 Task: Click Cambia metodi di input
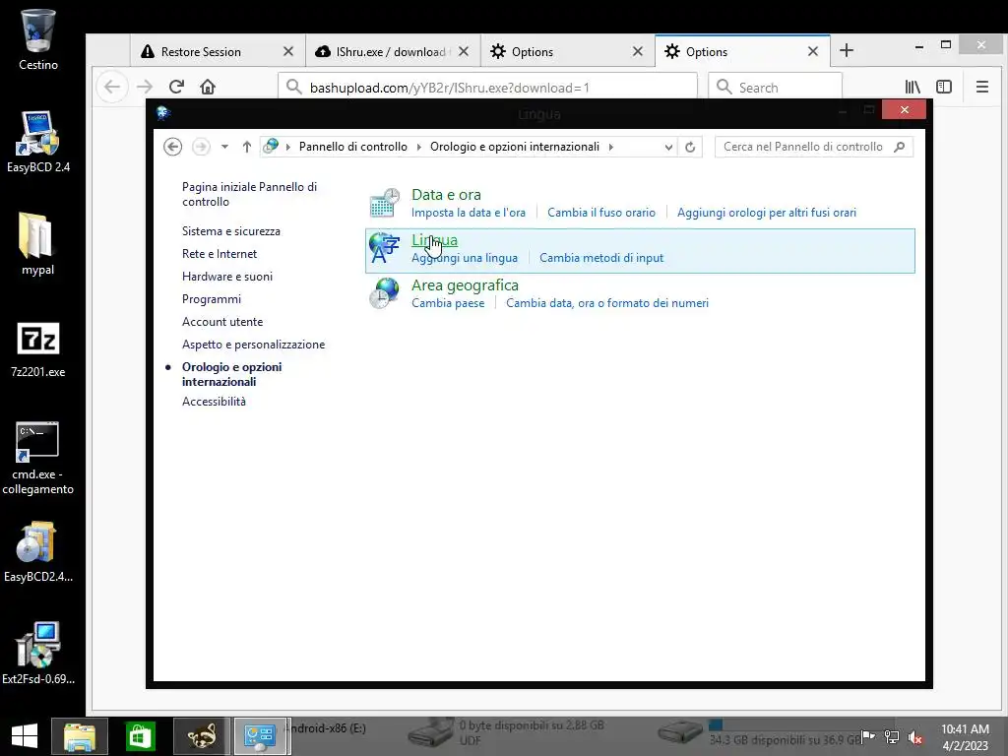[601, 258]
